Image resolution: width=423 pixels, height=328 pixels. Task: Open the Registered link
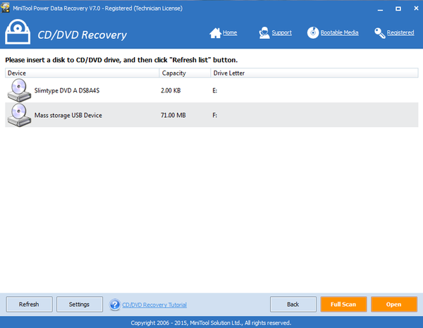[x=400, y=32]
